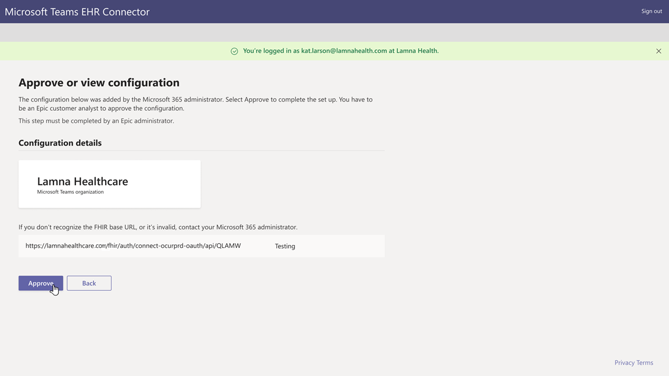Viewport: 669px width, 376px height.
Task: Click the logged-in as kat.larson message
Action: [340, 50]
